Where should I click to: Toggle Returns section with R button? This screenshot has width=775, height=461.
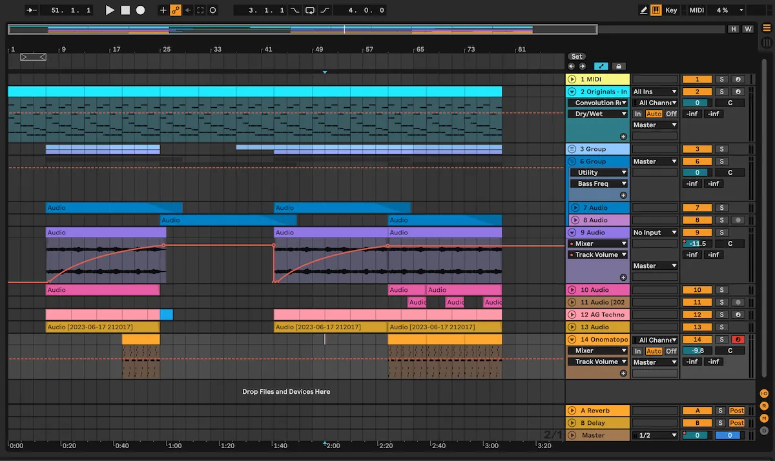764,405
